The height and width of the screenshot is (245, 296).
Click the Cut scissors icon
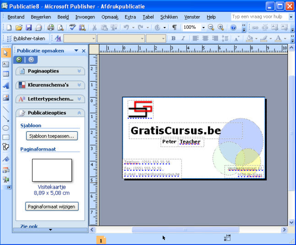click(94, 27)
